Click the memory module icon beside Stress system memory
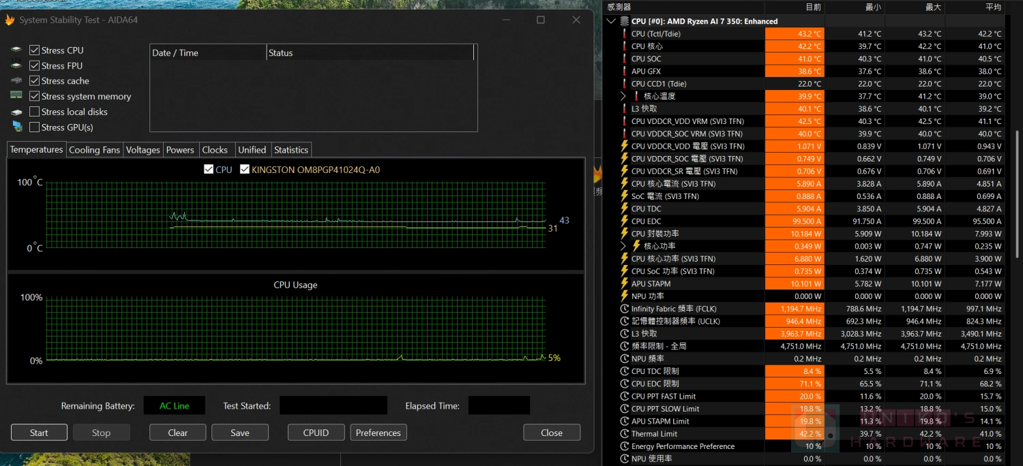Image resolution: width=1023 pixels, height=466 pixels. click(16, 96)
